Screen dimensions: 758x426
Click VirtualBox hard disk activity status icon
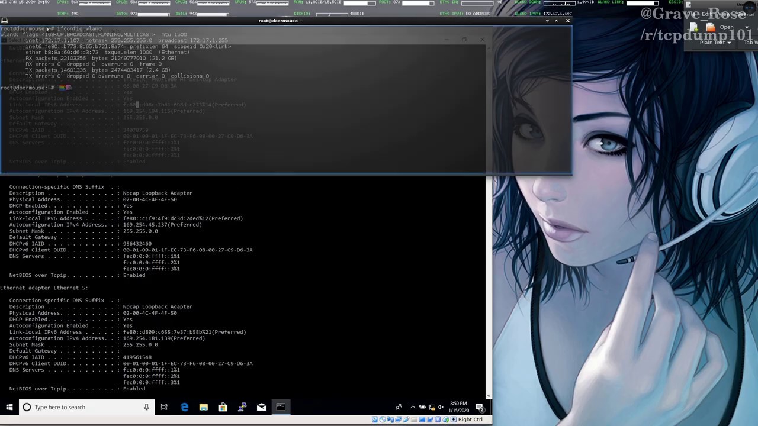pos(375,419)
